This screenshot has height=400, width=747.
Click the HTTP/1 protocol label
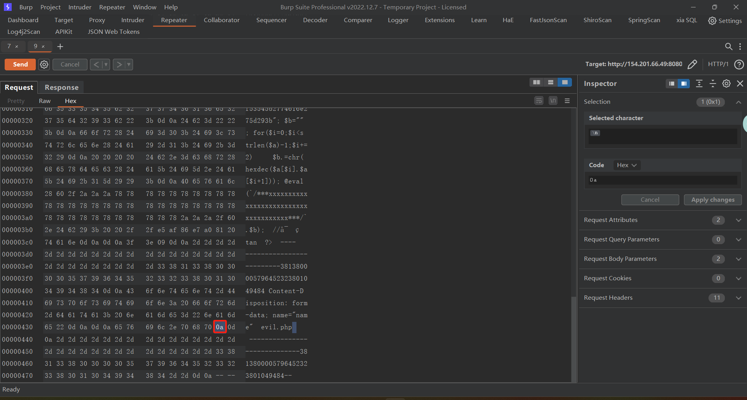pos(718,64)
